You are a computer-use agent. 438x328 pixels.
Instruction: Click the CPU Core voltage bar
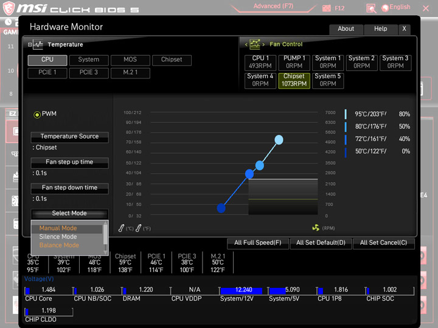pyautogui.click(x=49, y=290)
